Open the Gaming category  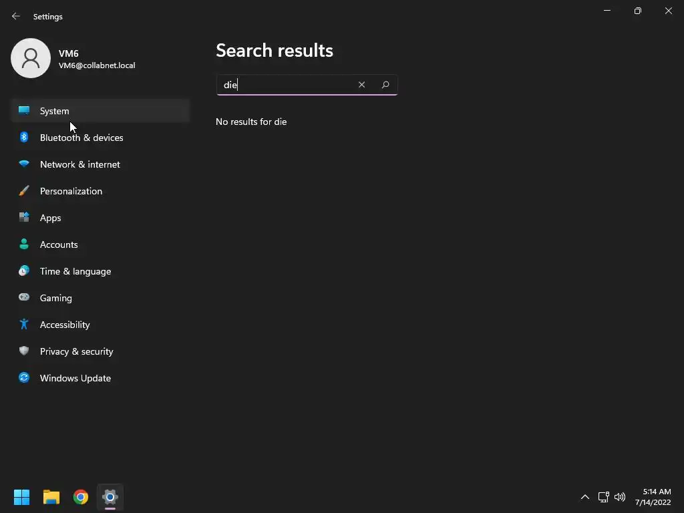pos(56,298)
